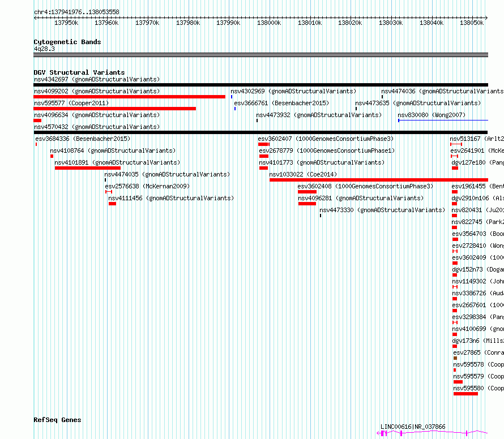Click the red bar under nsv4099202
This screenshot has height=439, width=504.
pyautogui.click(x=129, y=97)
